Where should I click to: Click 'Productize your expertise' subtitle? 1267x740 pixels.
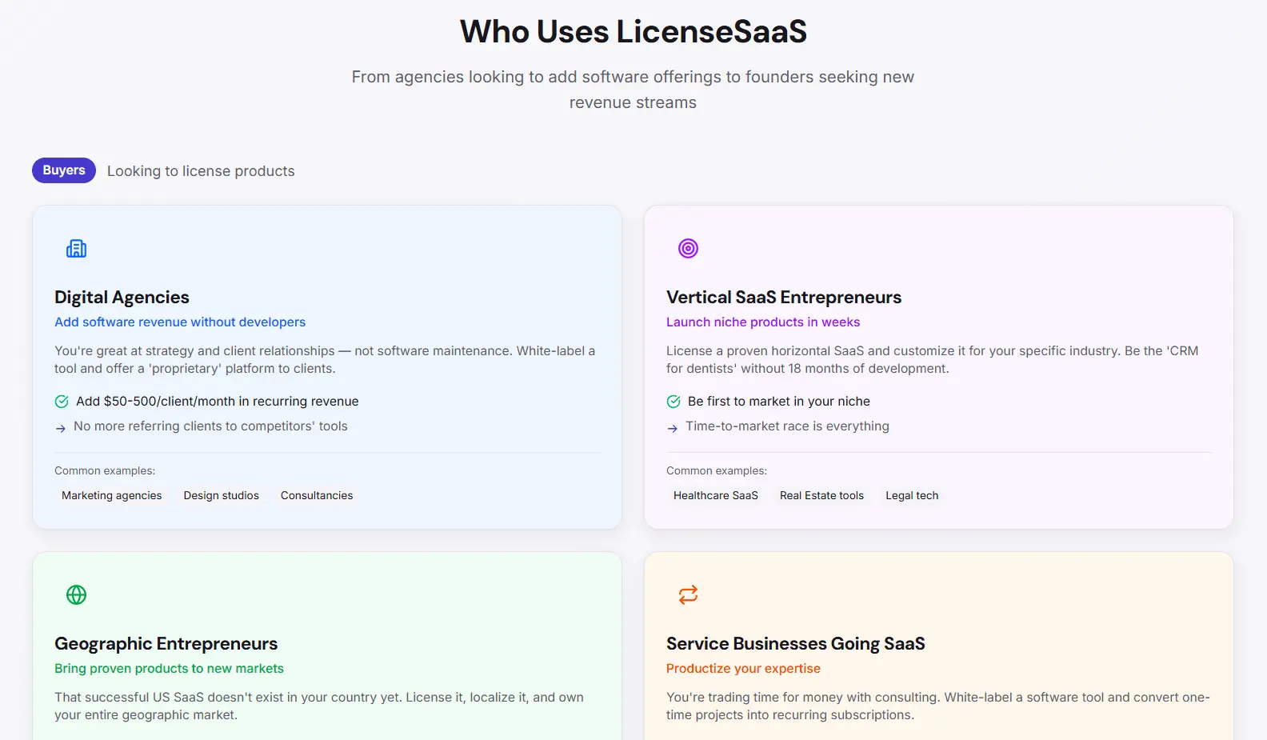[743, 669]
